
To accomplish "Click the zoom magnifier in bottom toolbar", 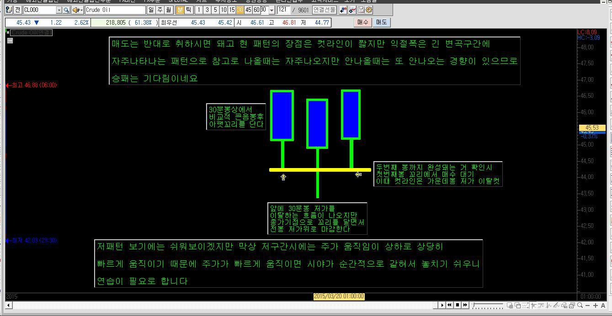I will 580,305.
